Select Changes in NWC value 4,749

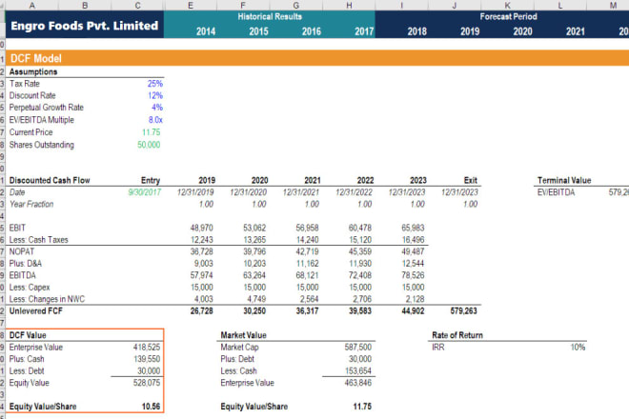coord(256,299)
